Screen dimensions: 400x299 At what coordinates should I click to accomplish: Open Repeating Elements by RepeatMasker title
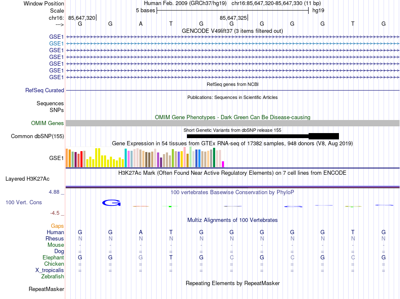click(x=233, y=283)
